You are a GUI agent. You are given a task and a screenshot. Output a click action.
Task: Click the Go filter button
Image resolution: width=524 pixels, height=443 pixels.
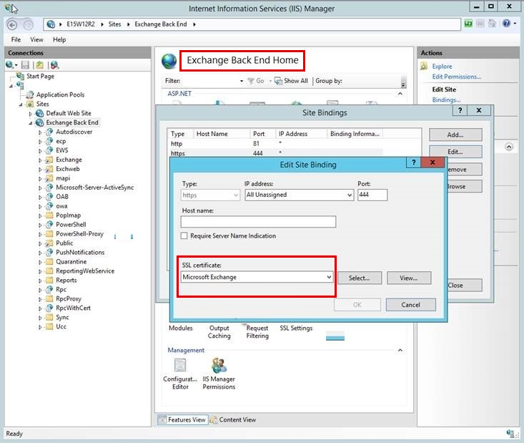pyautogui.click(x=256, y=81)
